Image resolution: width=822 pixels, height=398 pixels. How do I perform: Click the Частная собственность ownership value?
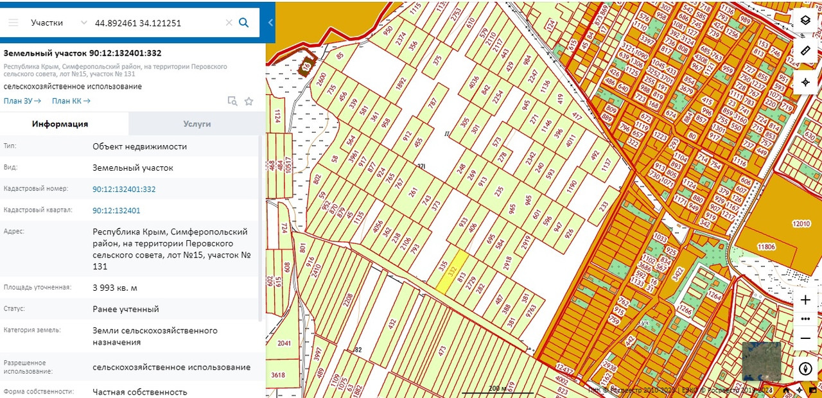[140, 392]
